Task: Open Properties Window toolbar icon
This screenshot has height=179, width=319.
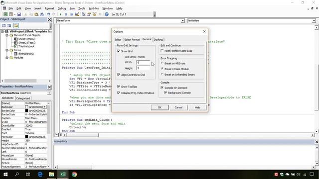Action: (89, 14)
